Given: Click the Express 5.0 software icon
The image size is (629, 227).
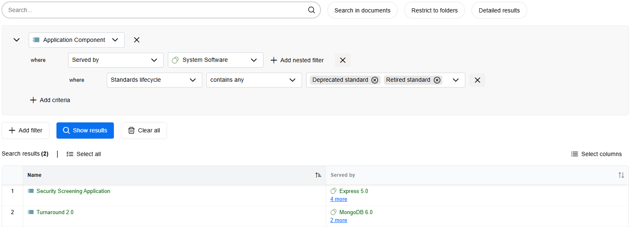Looking at the screenshot, I should click(333, 191).
